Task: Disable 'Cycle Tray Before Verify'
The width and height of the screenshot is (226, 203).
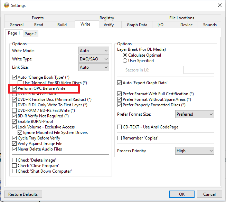Action: tap(14, 138)
